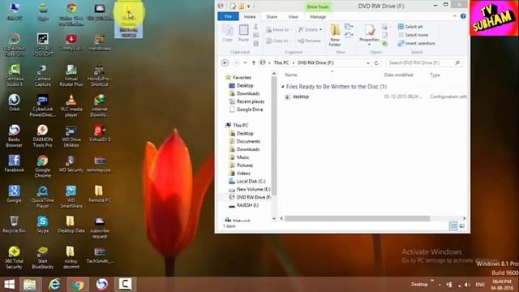Open the File menu in Explorer
Viewport: 519px width, 292px height.
click(228, 16)
